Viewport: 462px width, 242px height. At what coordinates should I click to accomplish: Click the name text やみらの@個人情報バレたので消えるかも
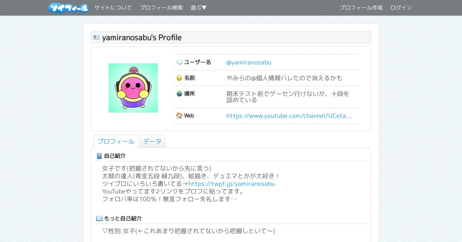pos(284,78)
